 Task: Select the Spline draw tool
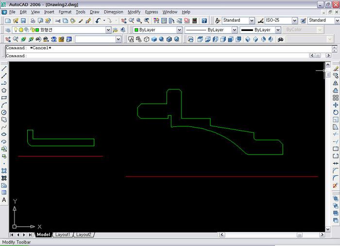(x=4, y=127)
